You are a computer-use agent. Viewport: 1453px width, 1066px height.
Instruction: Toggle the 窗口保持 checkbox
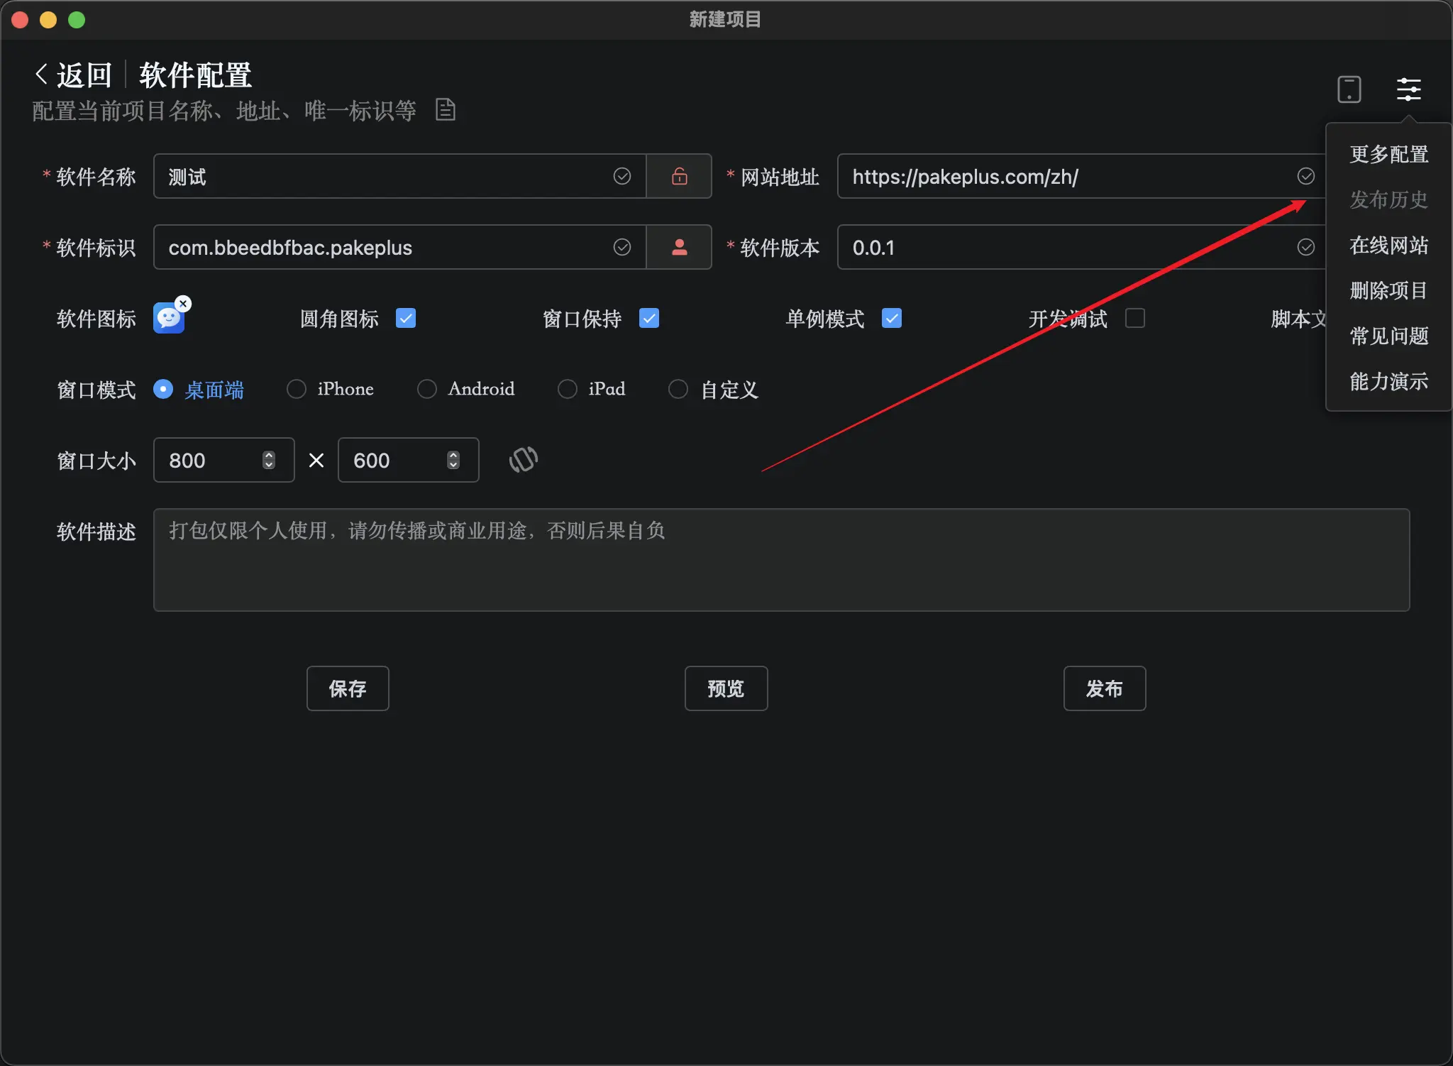649,318
